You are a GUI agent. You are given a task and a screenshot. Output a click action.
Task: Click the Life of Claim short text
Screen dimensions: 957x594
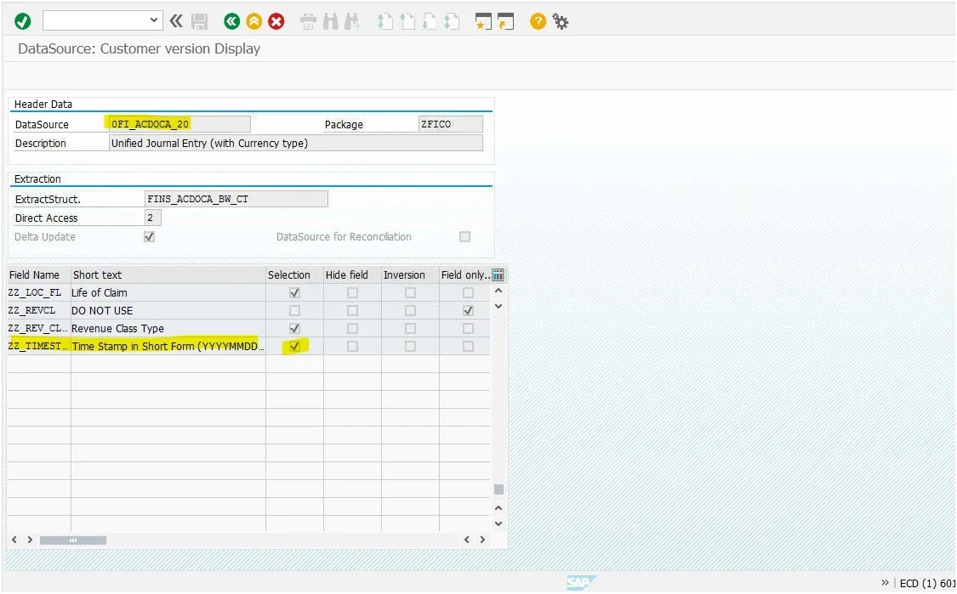click(100, 292)
